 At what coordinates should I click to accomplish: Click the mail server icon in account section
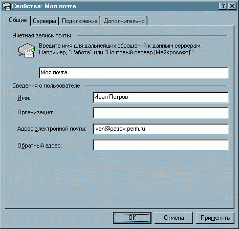(27, 50)
